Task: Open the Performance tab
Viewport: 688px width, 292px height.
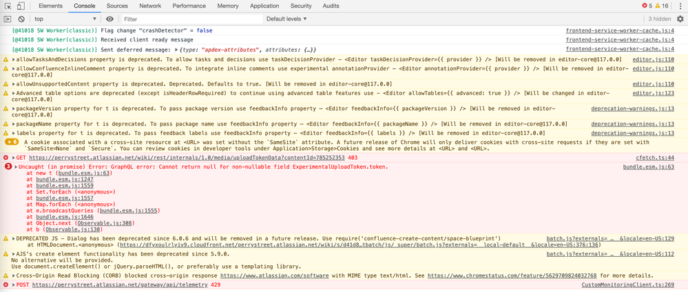Action: coord(189,6)
